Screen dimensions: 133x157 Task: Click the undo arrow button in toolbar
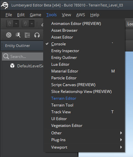(10, 24)
